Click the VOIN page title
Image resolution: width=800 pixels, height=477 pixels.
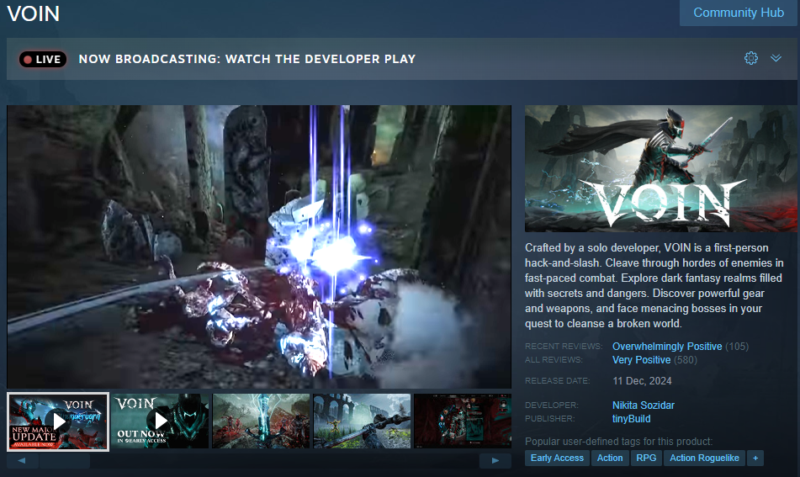tap(33, 13)
